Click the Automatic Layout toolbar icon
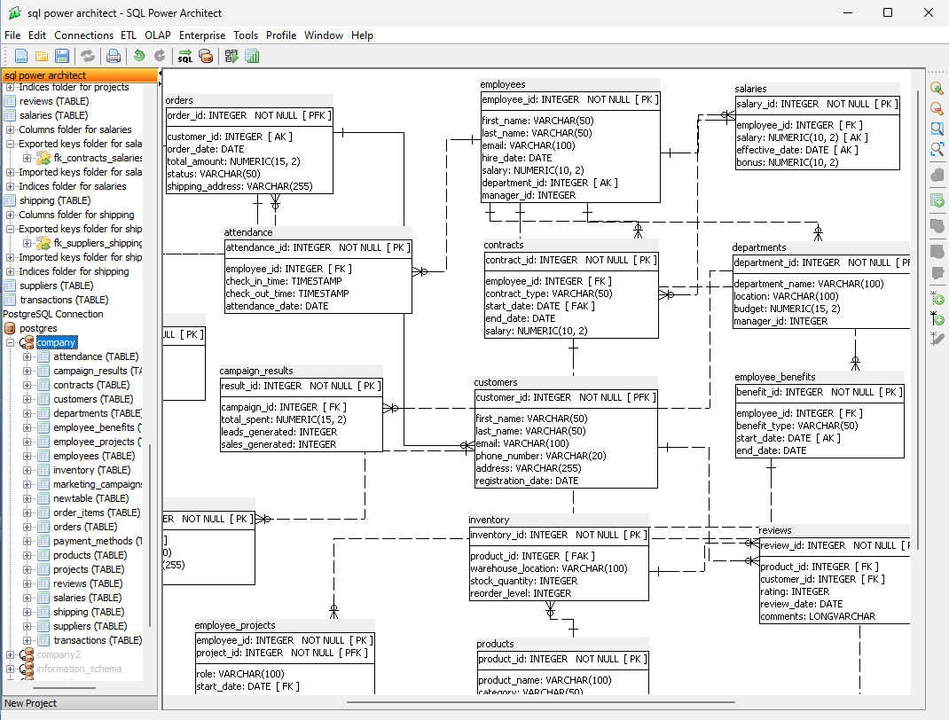Image resolution: width=949 pixels, height=720 pixels. pyautogui.click(x=231, y=56)
